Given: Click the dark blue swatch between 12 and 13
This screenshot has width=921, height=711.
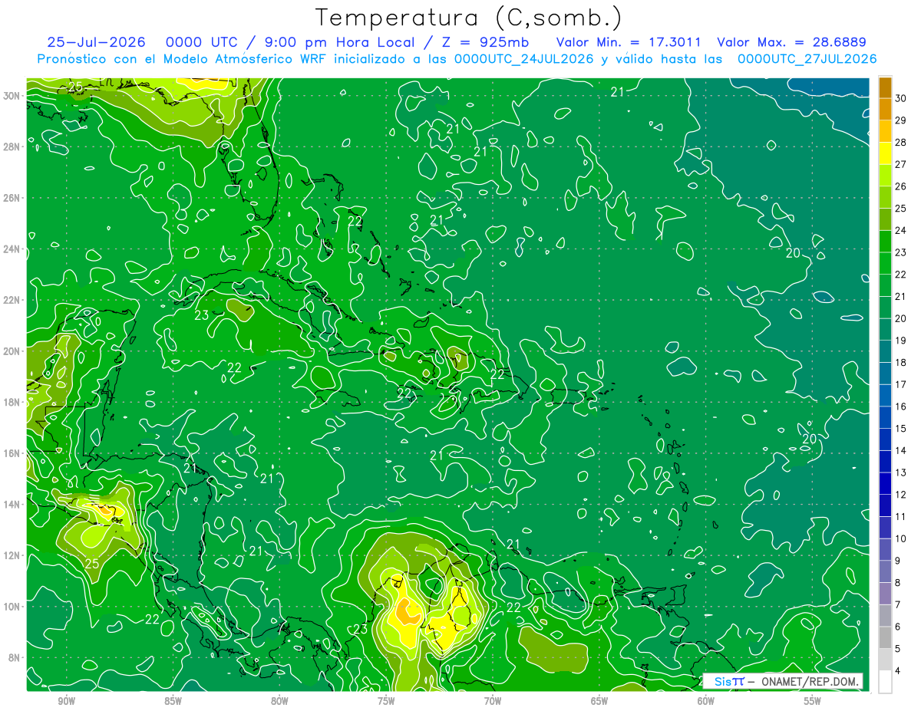Looking at the screenshot, I should (x=885, y=484).
